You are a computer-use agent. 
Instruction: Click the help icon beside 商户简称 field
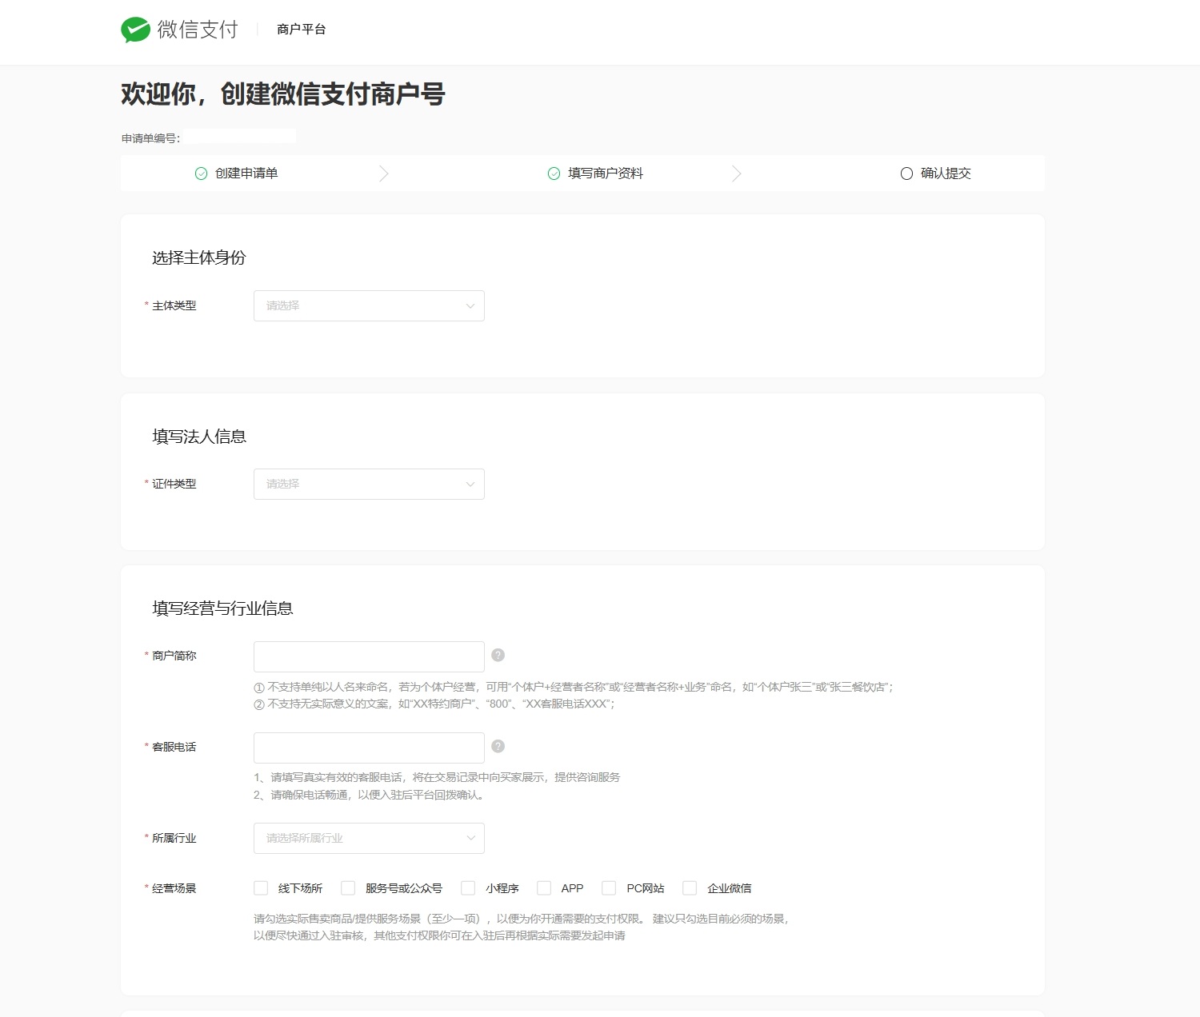point(498,655)
